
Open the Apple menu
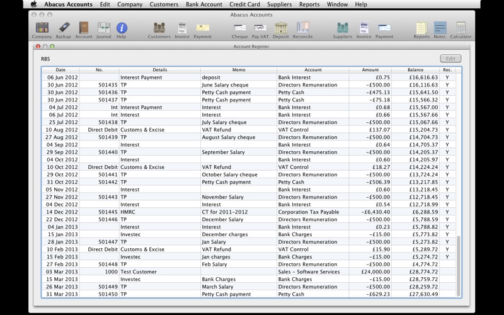[34, 4]
